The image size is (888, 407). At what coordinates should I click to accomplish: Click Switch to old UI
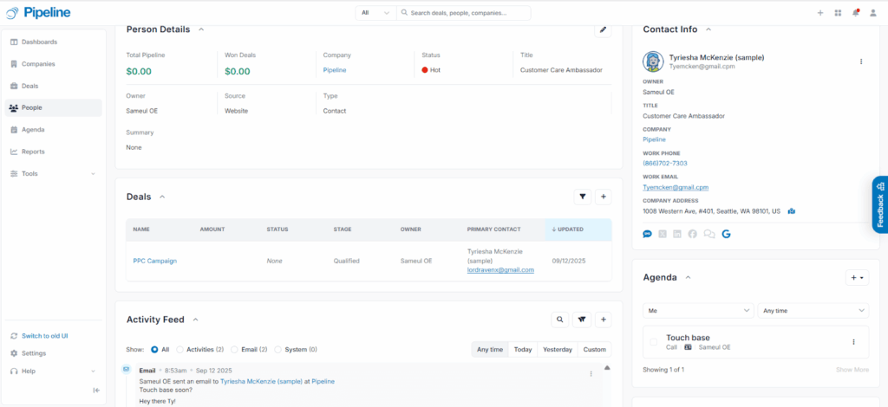(46, 336)
